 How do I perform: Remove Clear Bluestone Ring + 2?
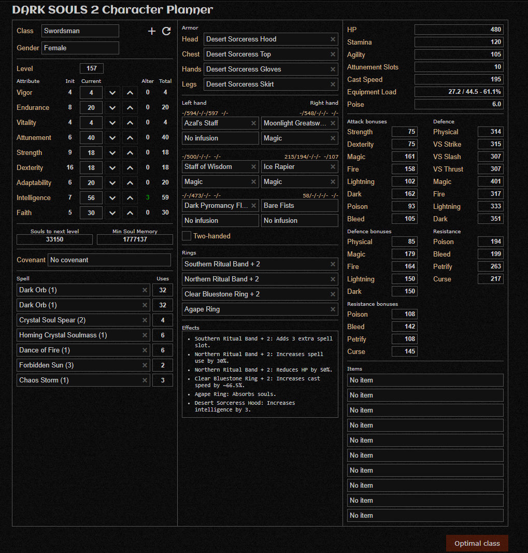(x=333, y=294)
